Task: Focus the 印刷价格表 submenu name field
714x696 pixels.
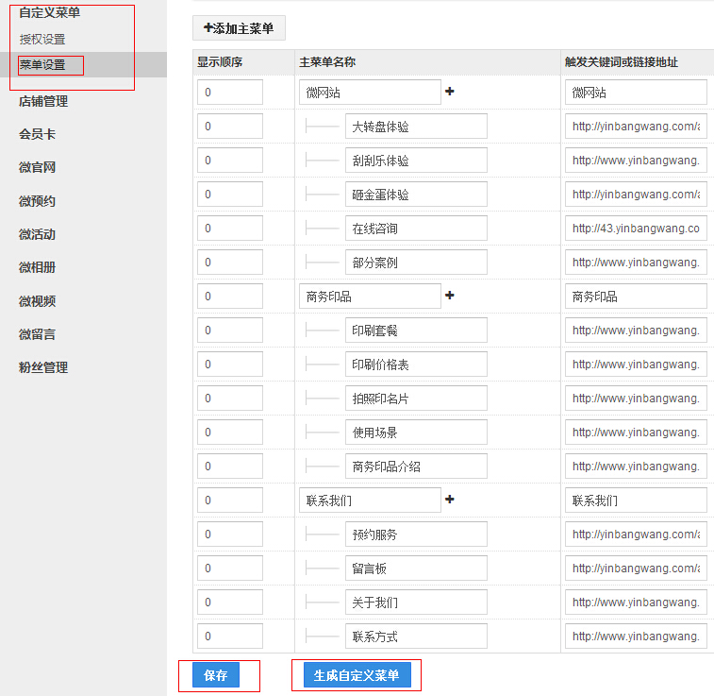Action: 415,365
